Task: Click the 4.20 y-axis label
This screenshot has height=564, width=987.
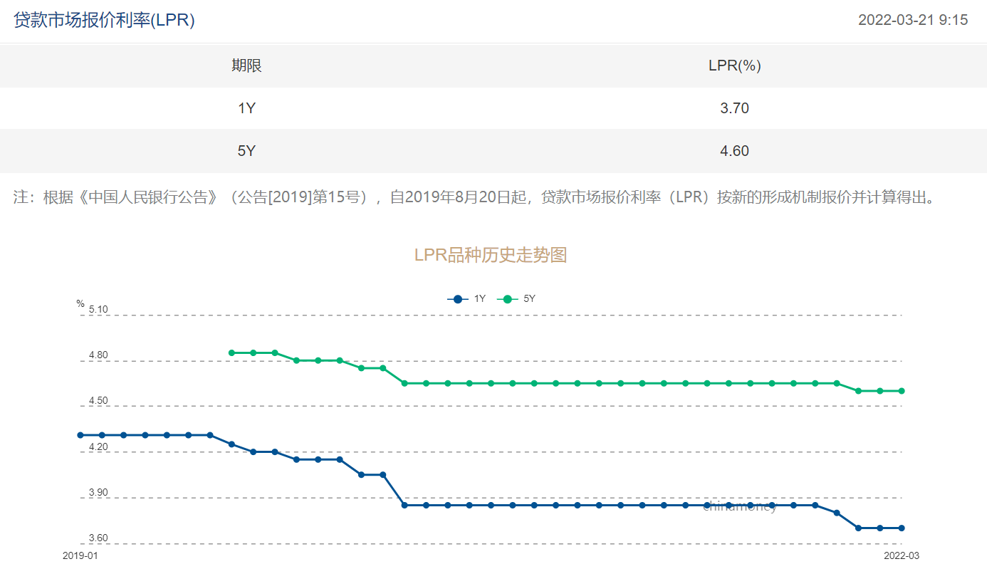Action: tap(98, 447)
